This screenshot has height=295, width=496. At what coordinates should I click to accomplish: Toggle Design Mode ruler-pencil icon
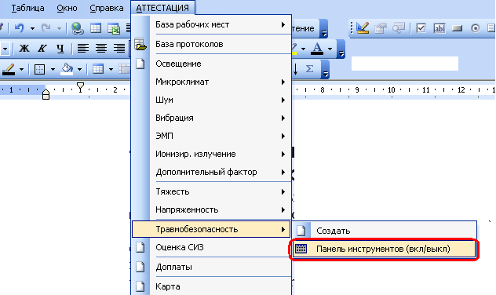tap(363, 27)
